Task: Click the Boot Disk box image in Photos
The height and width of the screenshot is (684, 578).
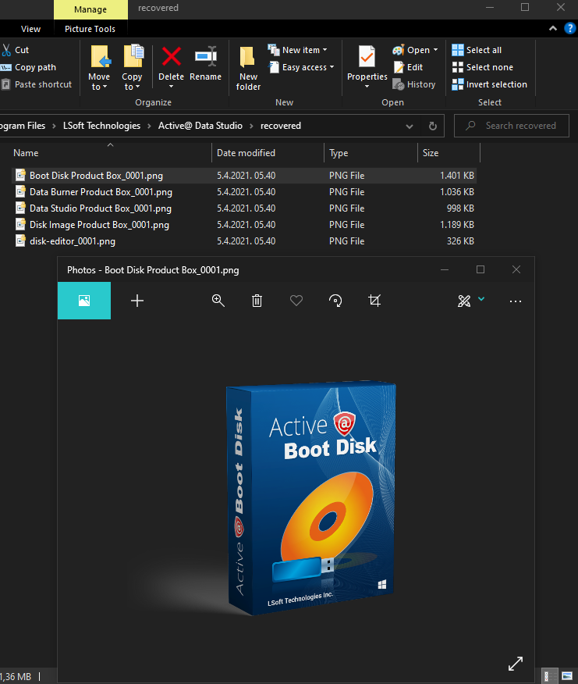Action: click(310, 499)
